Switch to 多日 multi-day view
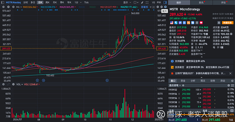Image resolution: width=235 pixels, height=122 pixels. tap(33, 2)
